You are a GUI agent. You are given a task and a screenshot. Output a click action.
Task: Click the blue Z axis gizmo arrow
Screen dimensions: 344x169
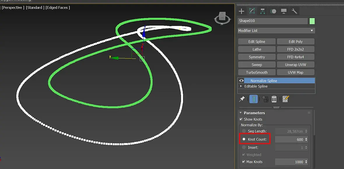click(x=144, y=33)
